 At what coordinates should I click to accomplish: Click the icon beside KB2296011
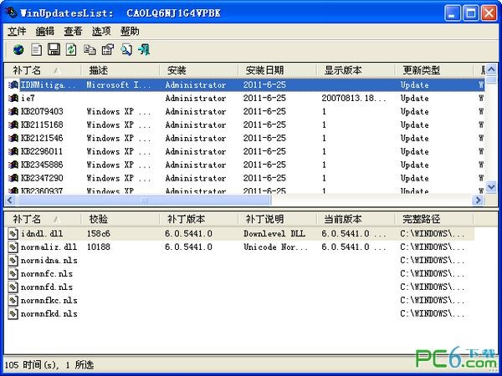coord(13,151)
